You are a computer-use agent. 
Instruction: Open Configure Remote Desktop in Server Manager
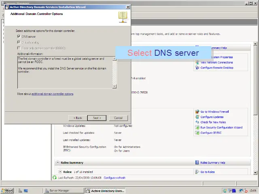tap(217, 67)
